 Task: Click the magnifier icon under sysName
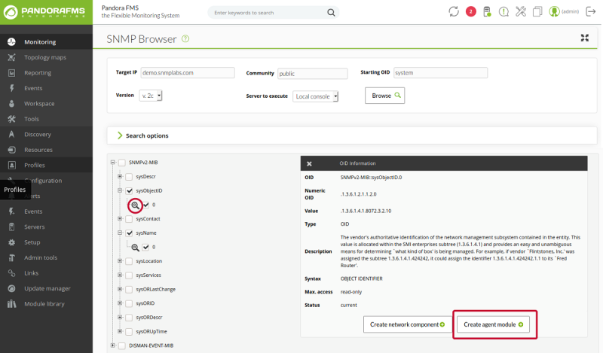(135, 247)
